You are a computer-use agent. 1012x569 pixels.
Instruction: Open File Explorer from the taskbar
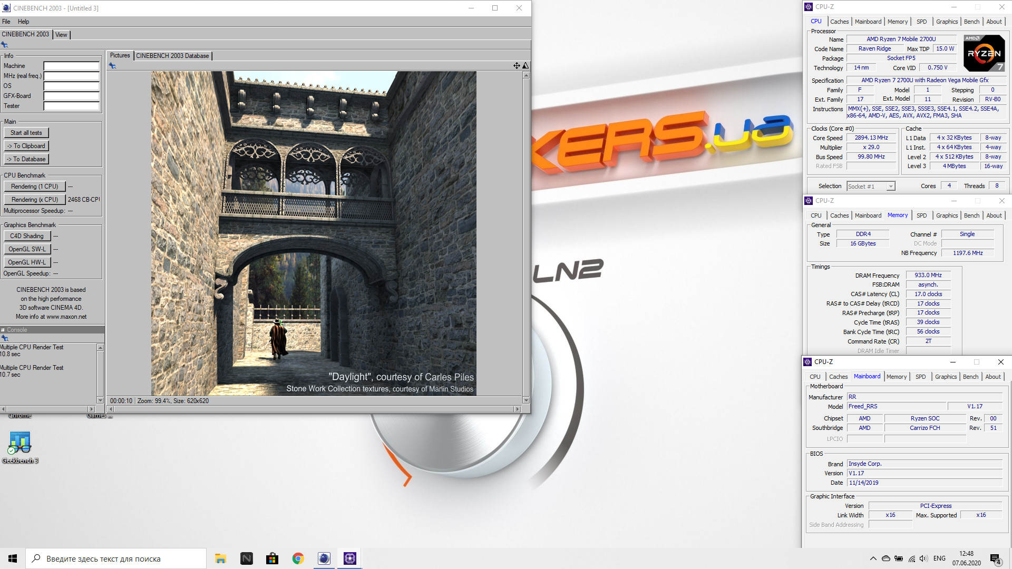[221, 558]
